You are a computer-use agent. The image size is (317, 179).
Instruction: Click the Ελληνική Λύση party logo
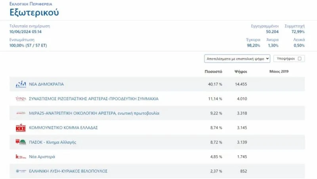tap(21, 171)
